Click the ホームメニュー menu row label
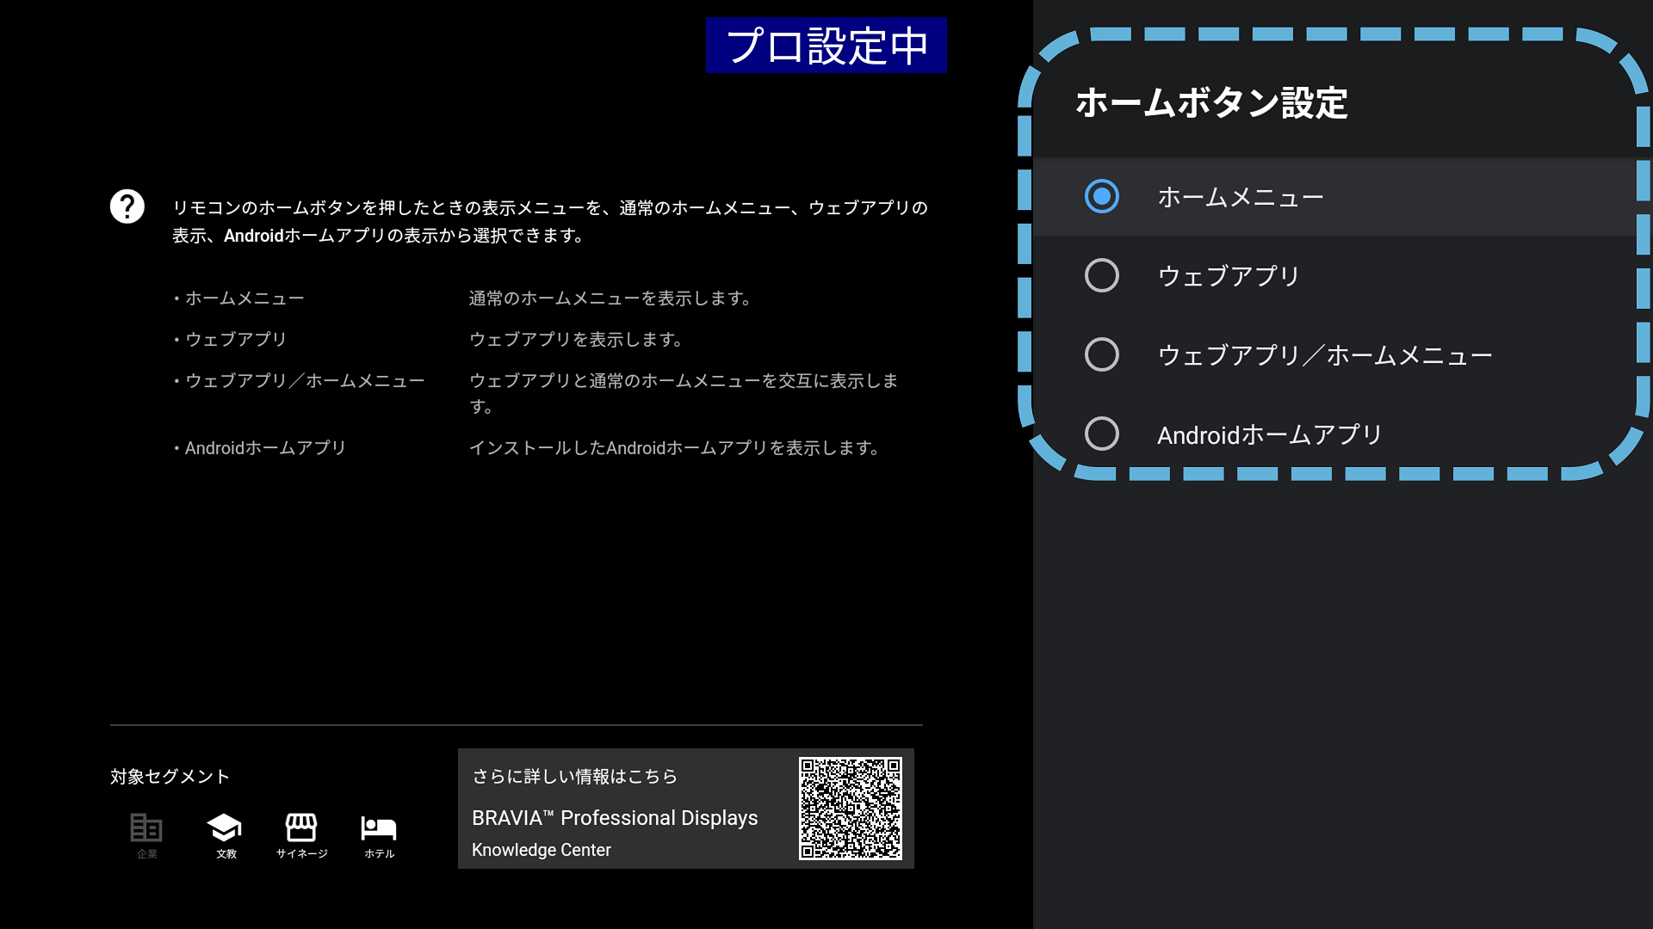1653x929 pixels. click(x=1240, y=197)
